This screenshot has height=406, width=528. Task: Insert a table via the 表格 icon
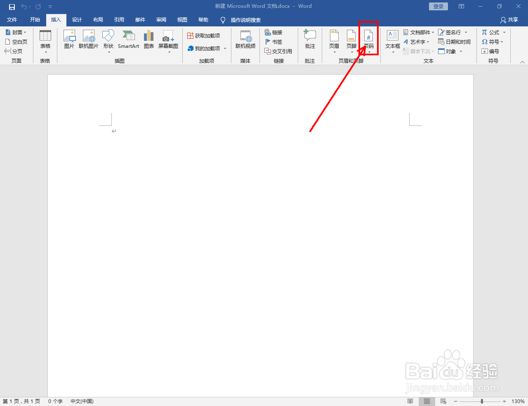coord(45,40)
